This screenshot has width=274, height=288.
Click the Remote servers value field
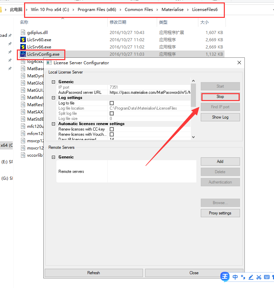click(152, 171)
